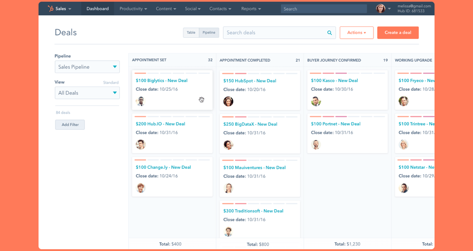Open the Social menu

click(x=193, y=9)
